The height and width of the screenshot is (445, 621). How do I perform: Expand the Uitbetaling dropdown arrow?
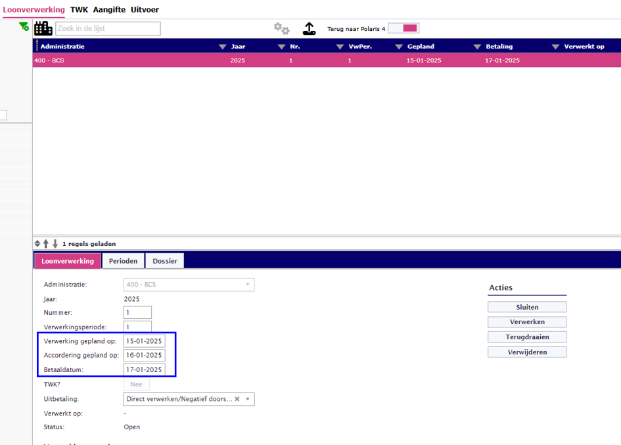click(x=248, y=399)
